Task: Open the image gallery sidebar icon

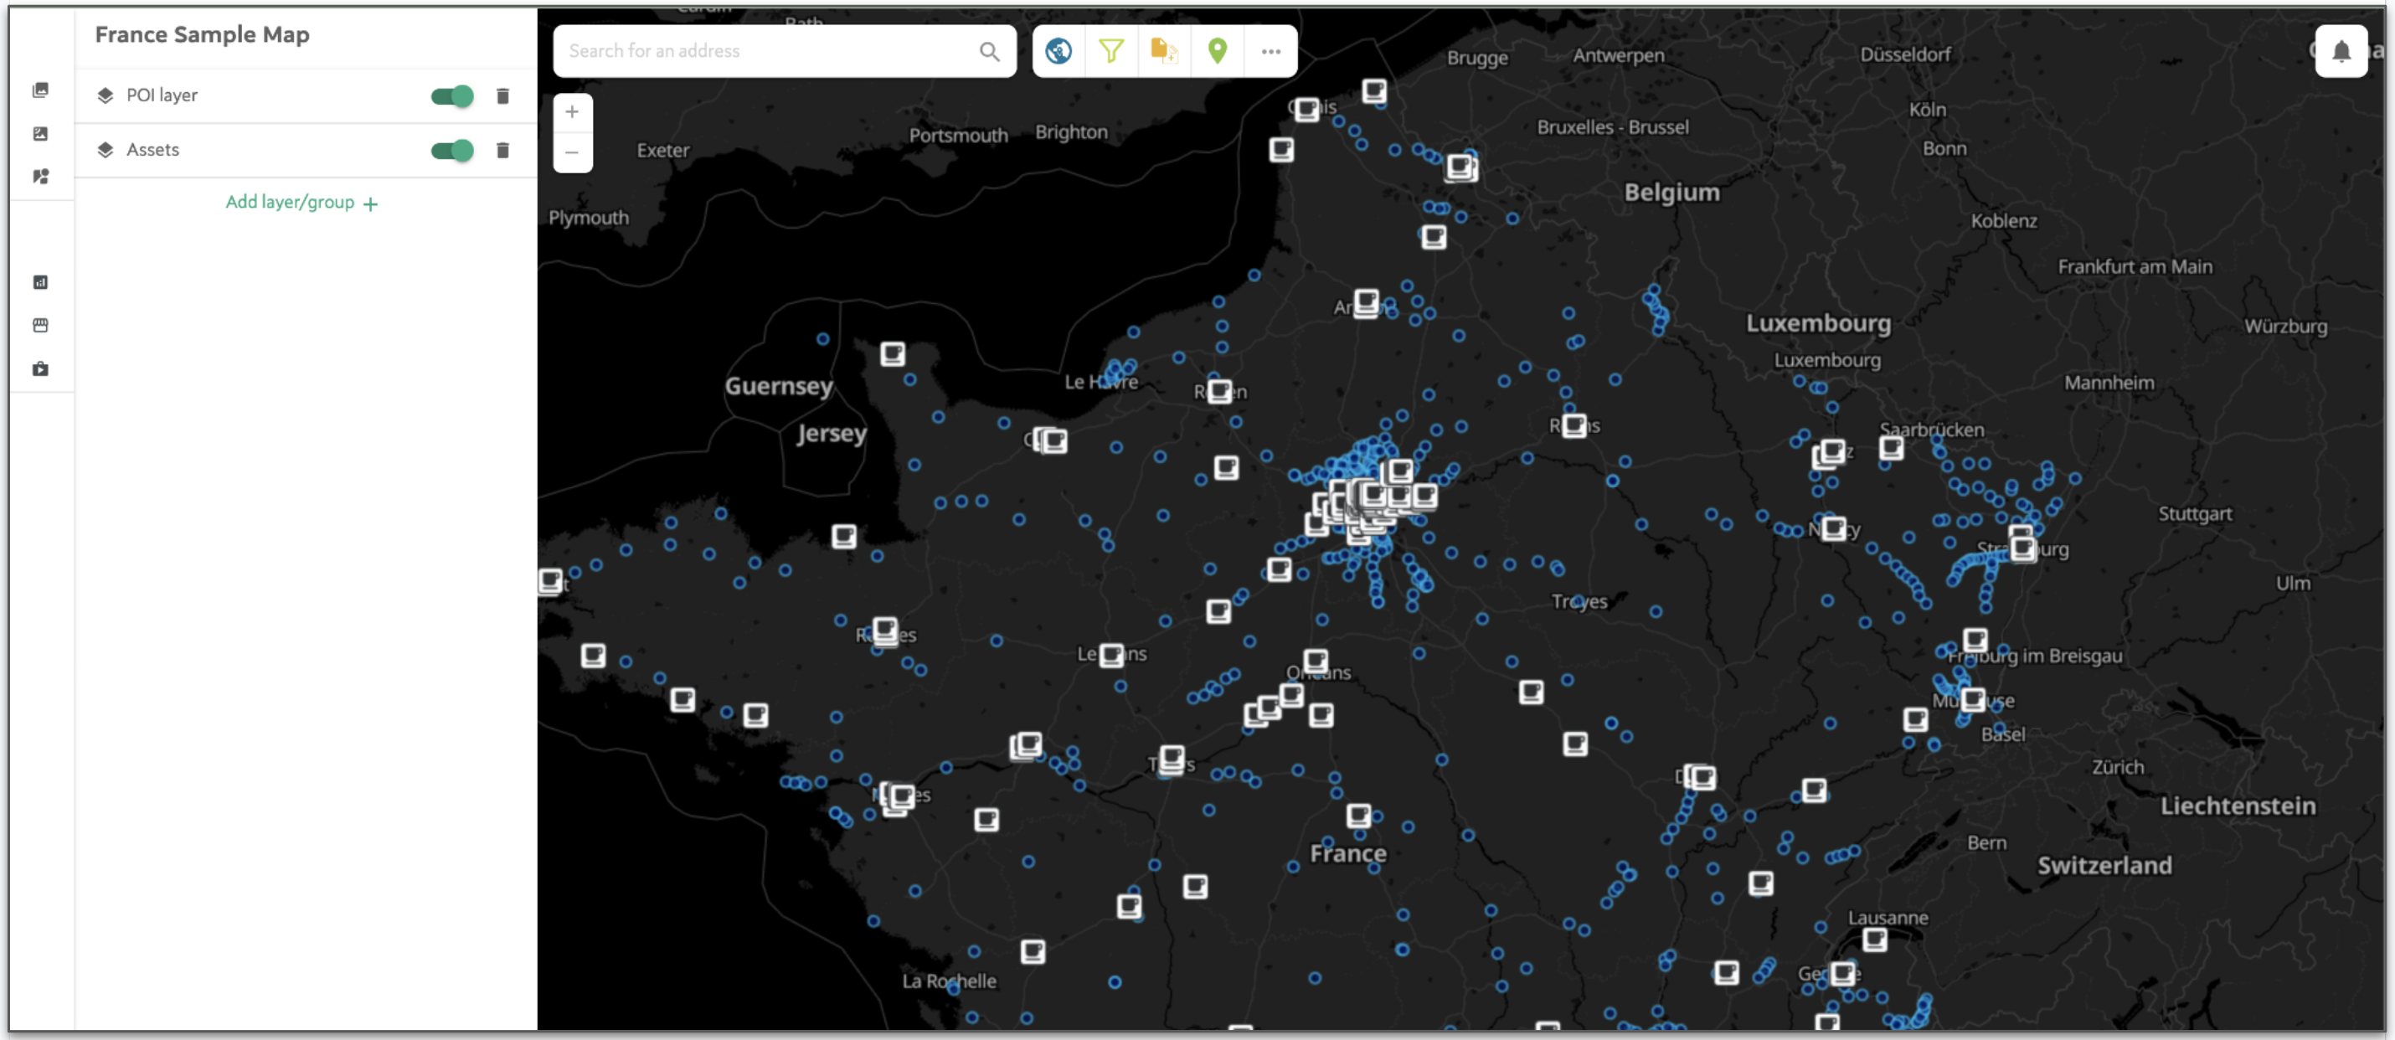Action: tap(40, 90)
